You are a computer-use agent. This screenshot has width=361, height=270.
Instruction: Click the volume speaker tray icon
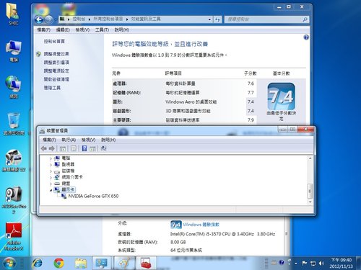pyautogui.click(x=321, y=264)
